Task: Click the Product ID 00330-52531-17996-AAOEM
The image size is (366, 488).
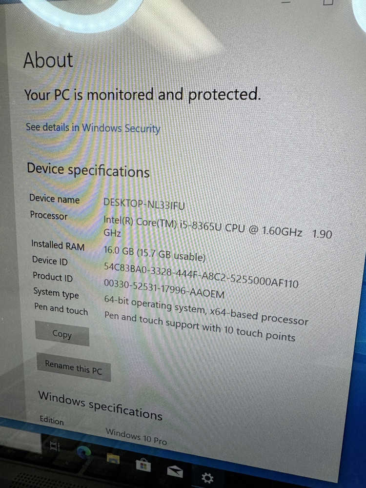Action: [164, 288]
